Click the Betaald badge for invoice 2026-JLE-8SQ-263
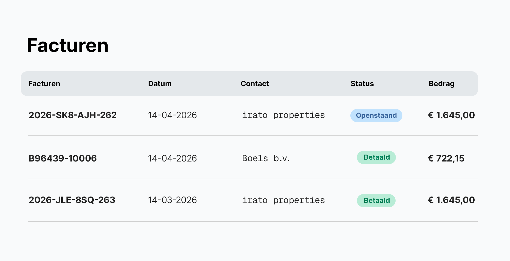Screen dimensions: 510x261 376,201
